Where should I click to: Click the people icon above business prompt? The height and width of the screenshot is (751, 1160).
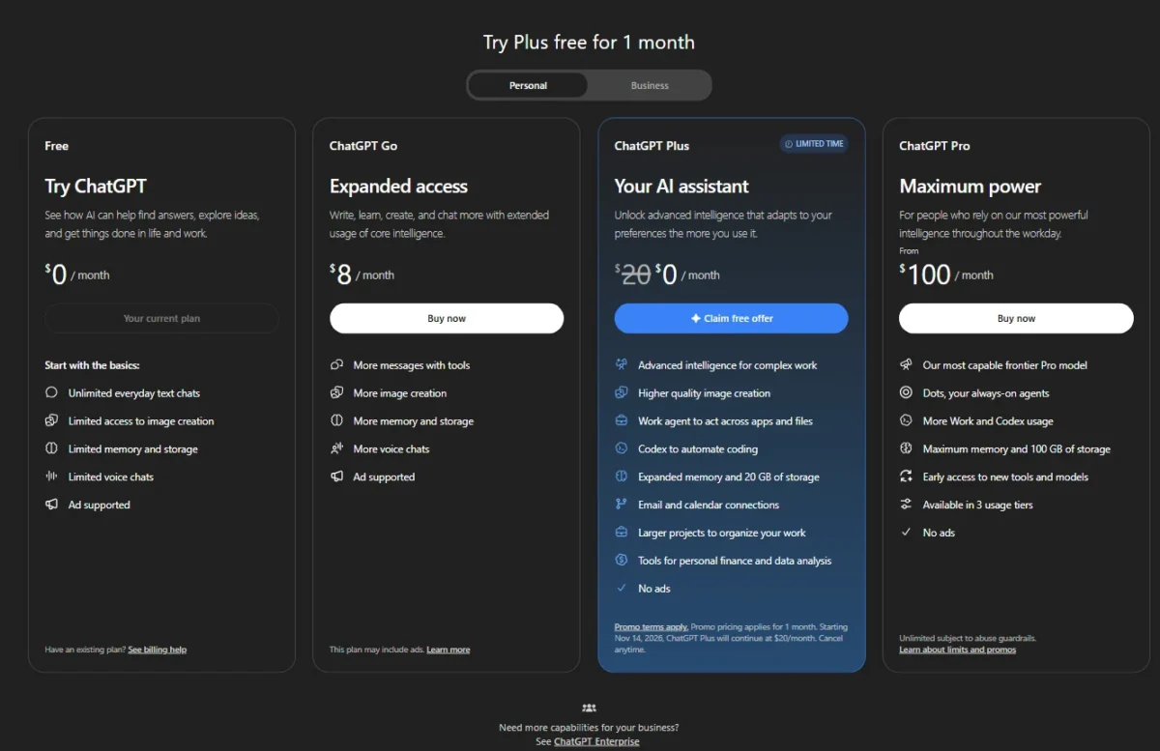click(589, 708)
